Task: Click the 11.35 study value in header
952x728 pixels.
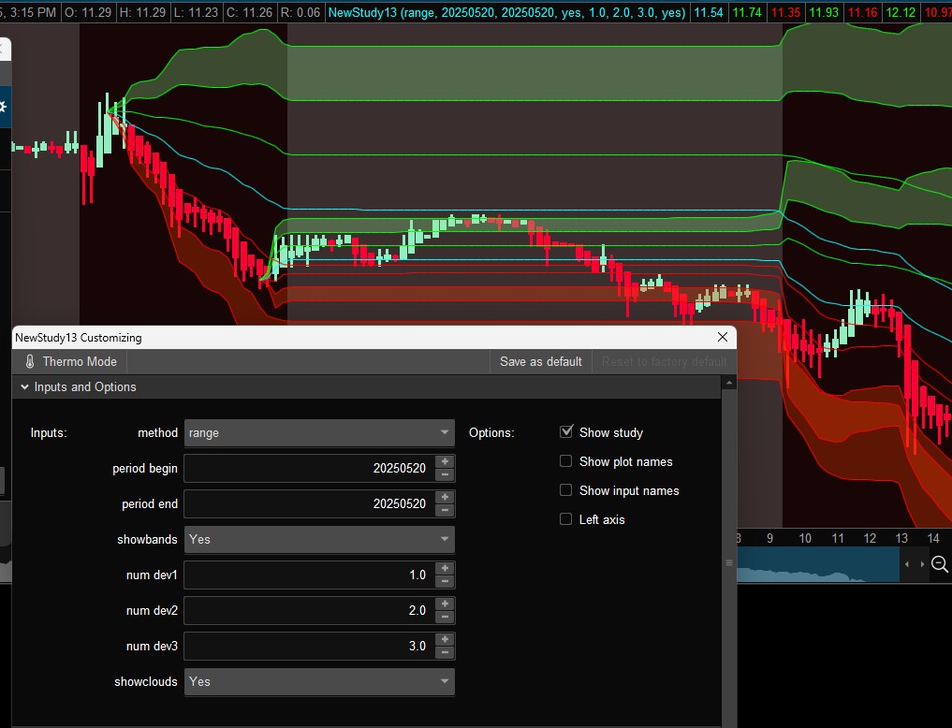Action: pos(785,12)
